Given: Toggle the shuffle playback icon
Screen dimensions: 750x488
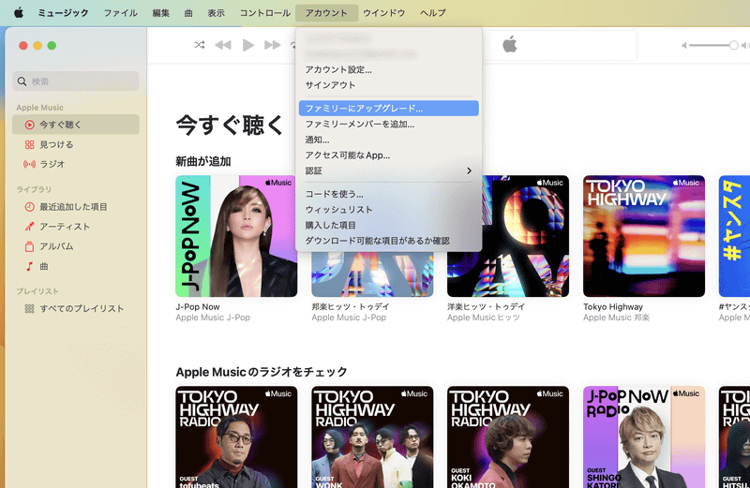Looking at the screenshot, I should click(x=200, y=45).
